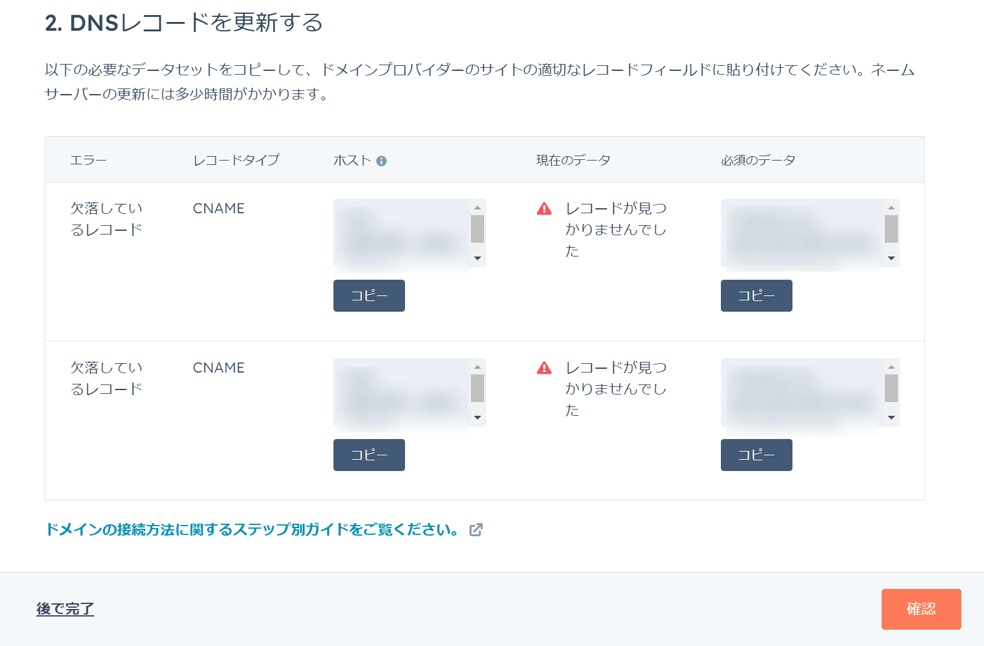
Task: Click up arrow of first row host scrollbar
Action: pos(477,208)
